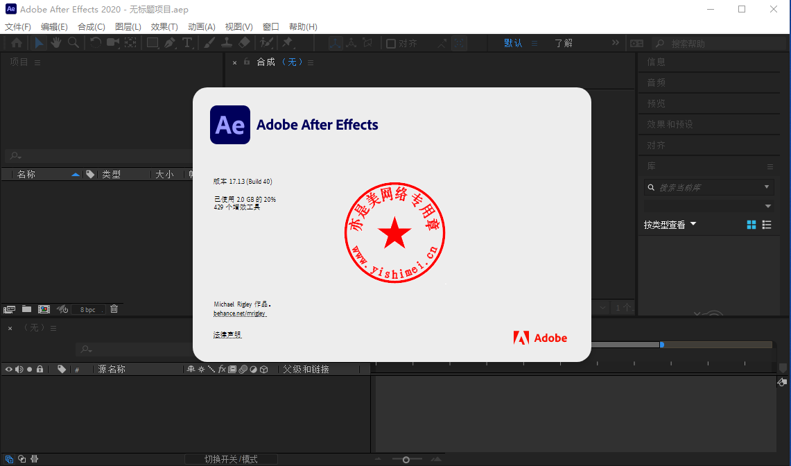Toggle the solo dot column header
This screenshot has width=791, height=466.
(29, 369)
